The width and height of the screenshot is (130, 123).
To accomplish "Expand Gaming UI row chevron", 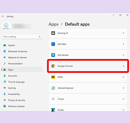I will (x=124, y=33).
